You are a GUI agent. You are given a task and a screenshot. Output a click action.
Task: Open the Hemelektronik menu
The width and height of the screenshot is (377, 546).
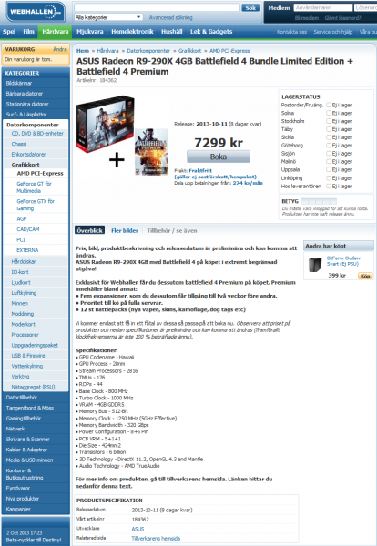pyautogui.click(x=132, y=32)
